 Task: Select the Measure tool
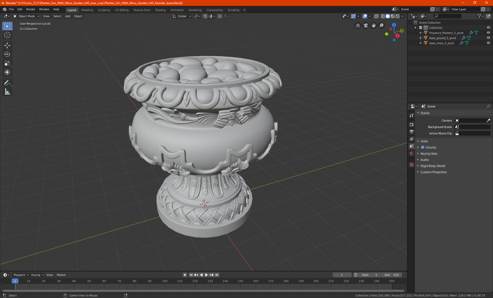[x=7, y=92]
